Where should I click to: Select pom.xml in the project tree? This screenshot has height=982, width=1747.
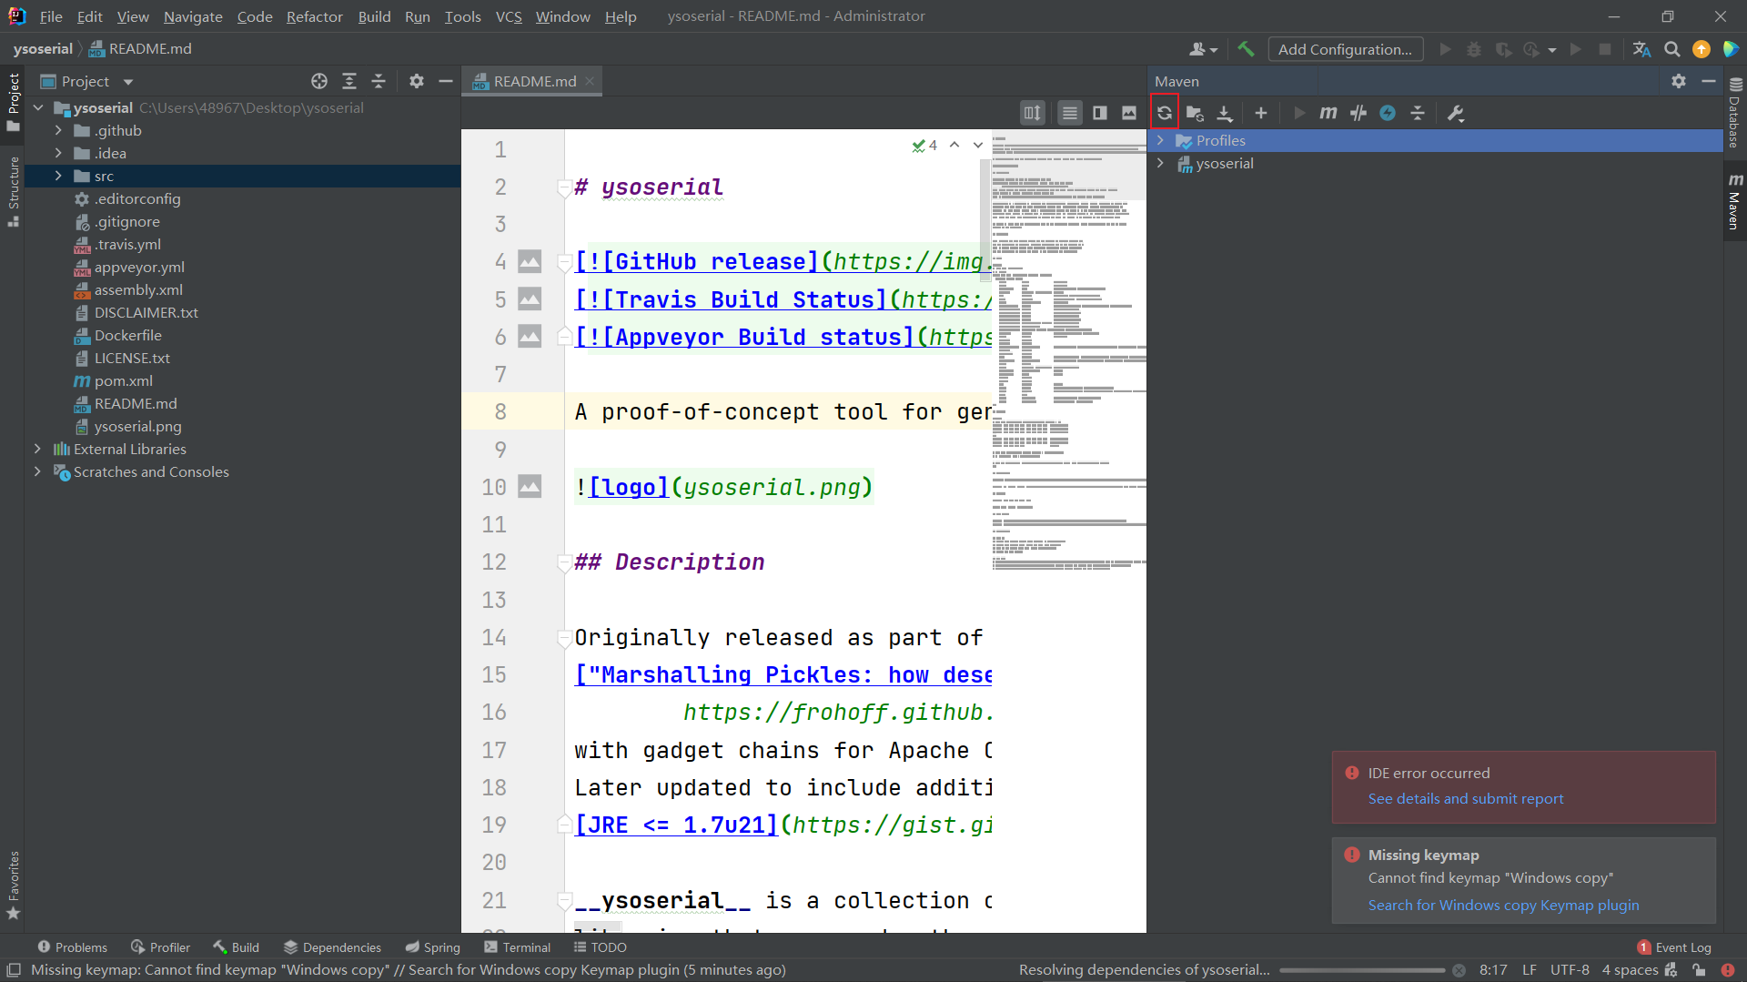(123, 380)
